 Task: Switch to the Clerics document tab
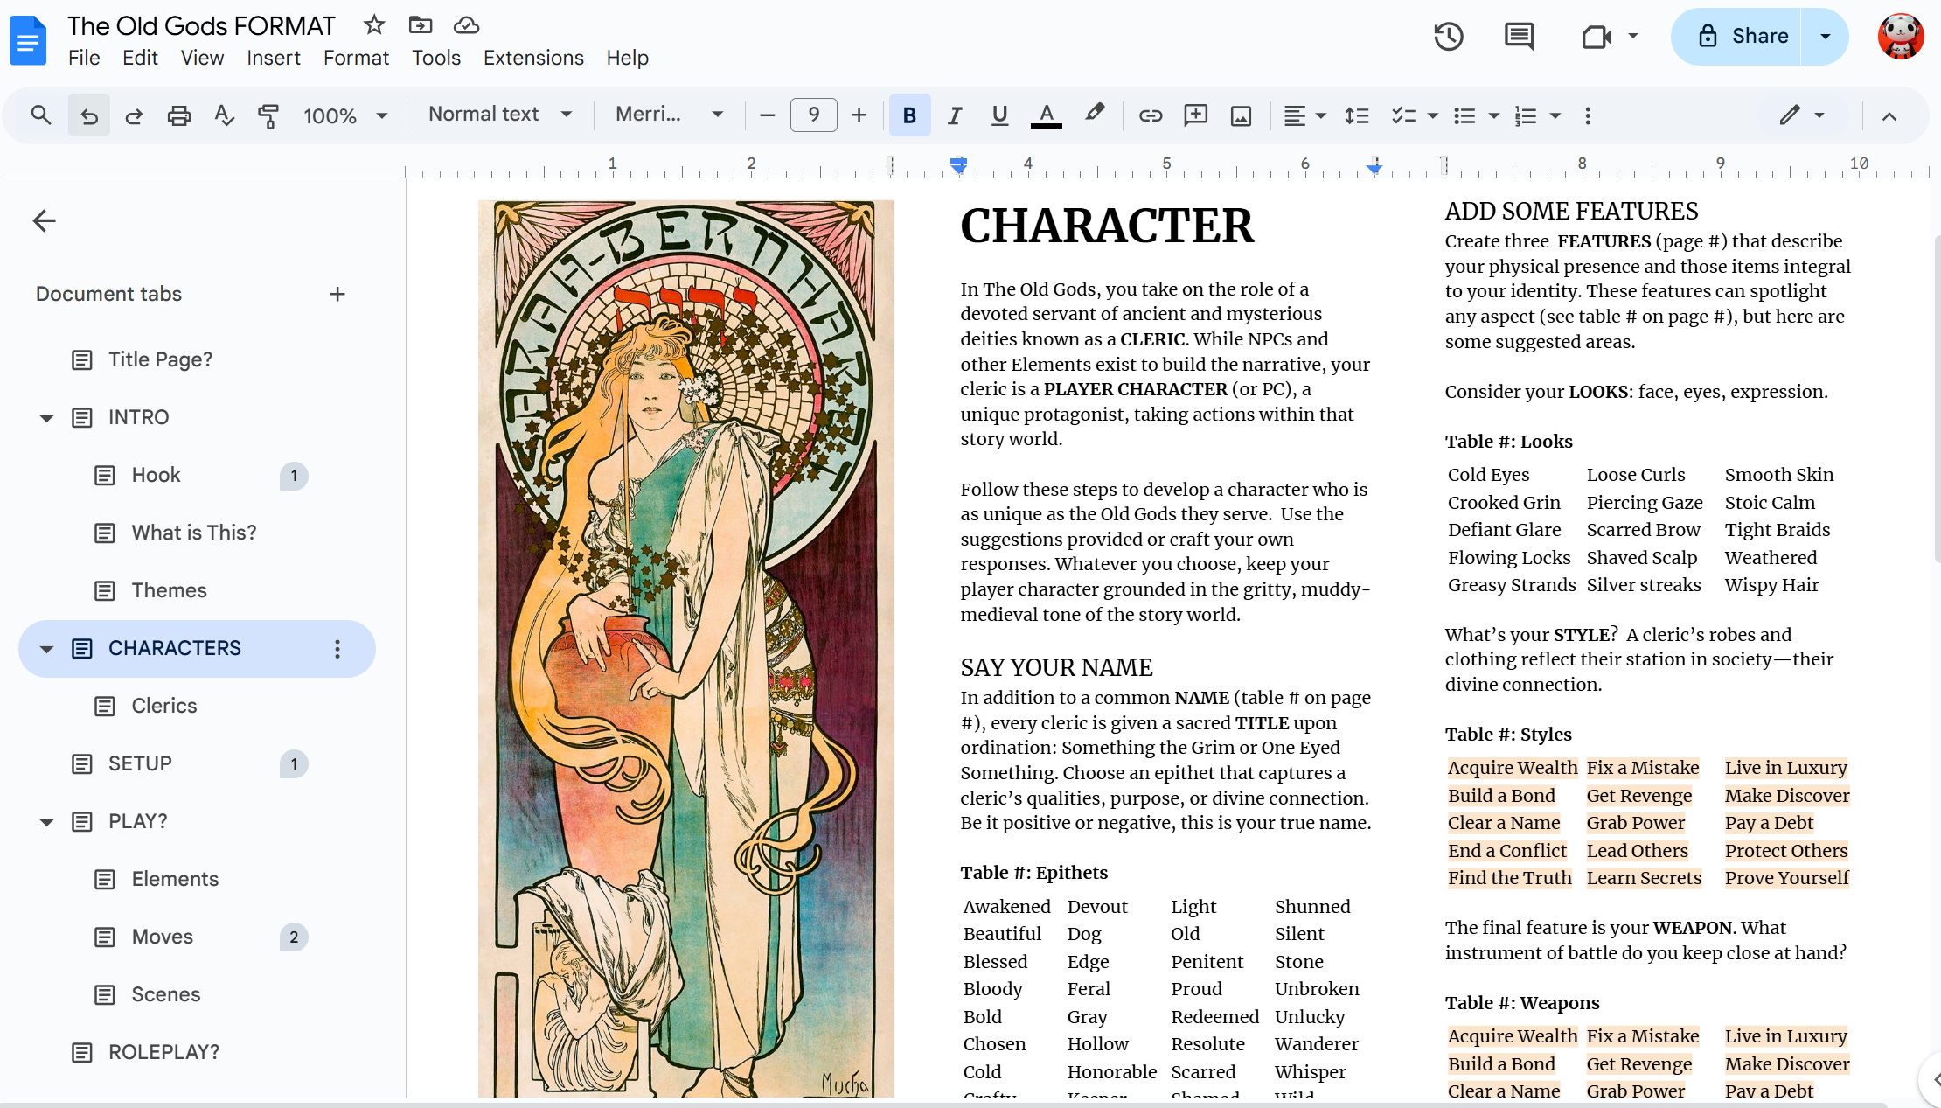[164, 706]
